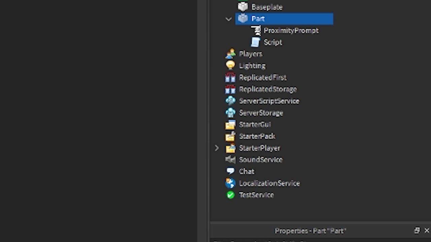
Task: Click the Baseplate part icon
Action: [x=243, y=7]
